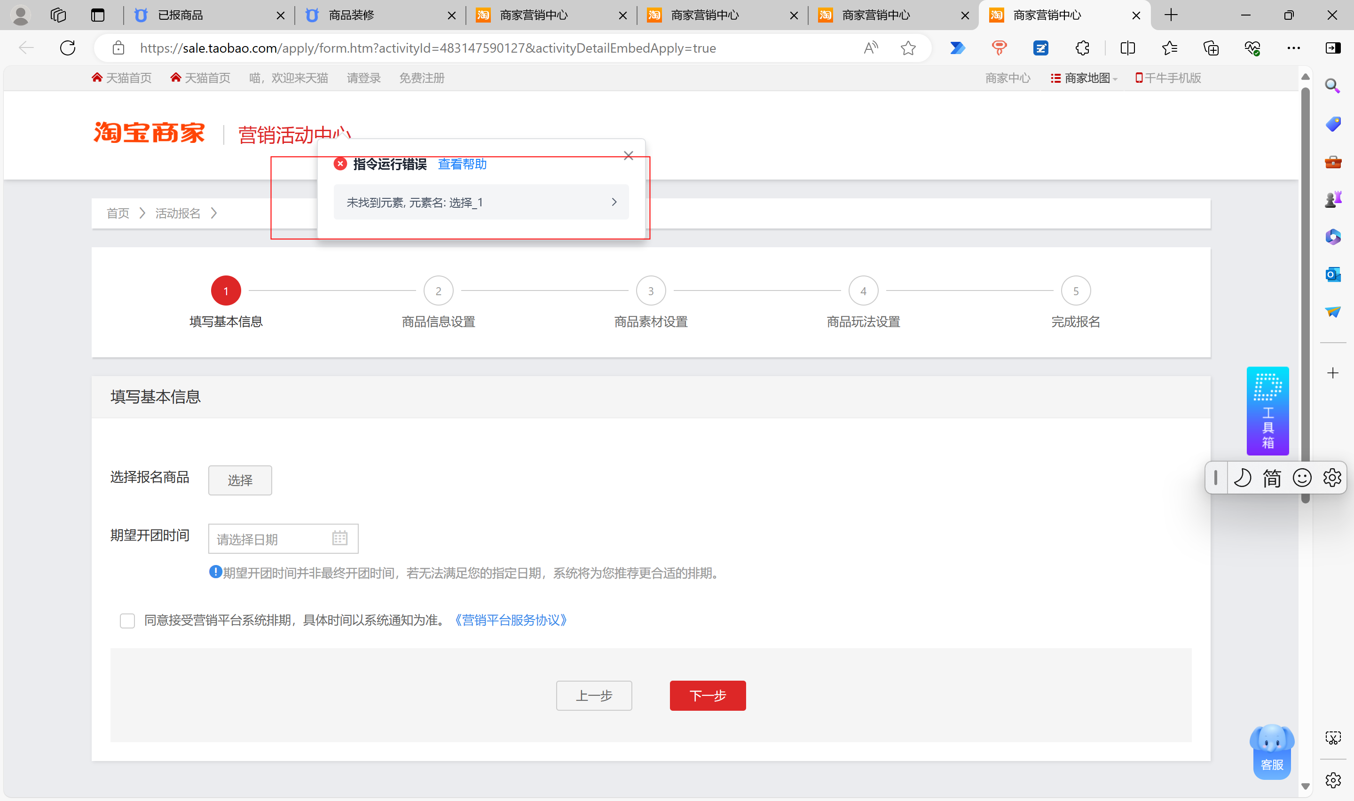Click the calendar icon in date field
This screenshot has width=1354, height=801.
tap(339, 538)
